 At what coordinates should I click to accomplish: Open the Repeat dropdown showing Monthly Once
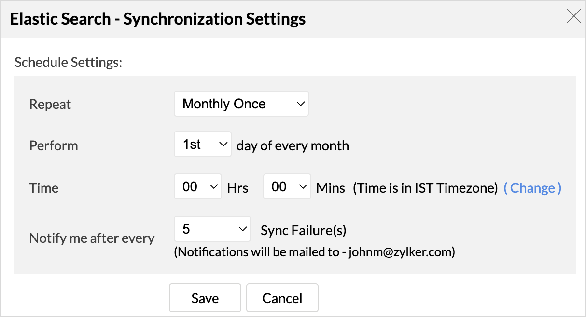pyautogui.click(x=241, y=104)
